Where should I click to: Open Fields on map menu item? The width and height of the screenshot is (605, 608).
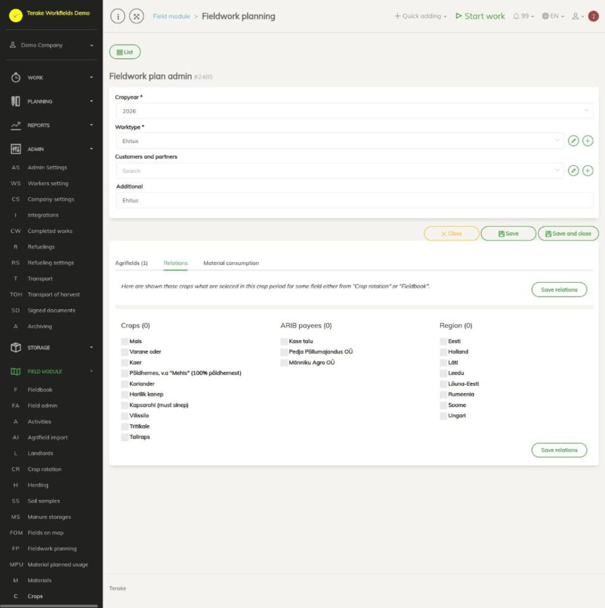pos(45,533)
